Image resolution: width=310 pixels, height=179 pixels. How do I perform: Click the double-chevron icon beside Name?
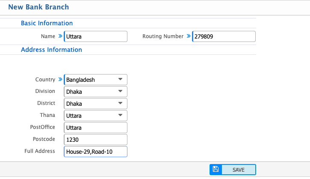(x=60, y=36)
